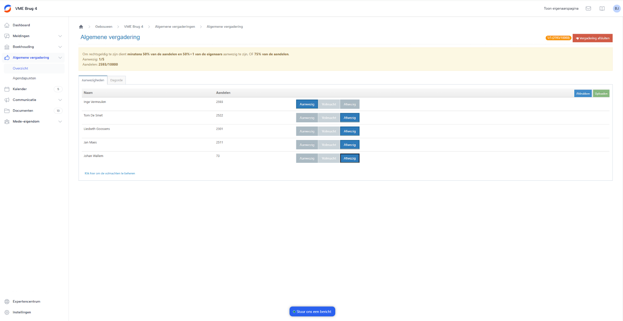623x321 pixels.
Task: Expand the Meldingen menu chevron
Action: (60, 36)
